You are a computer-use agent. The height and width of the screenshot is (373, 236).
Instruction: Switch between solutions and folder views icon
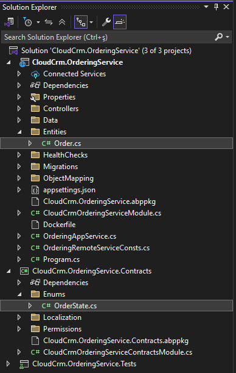9,22
